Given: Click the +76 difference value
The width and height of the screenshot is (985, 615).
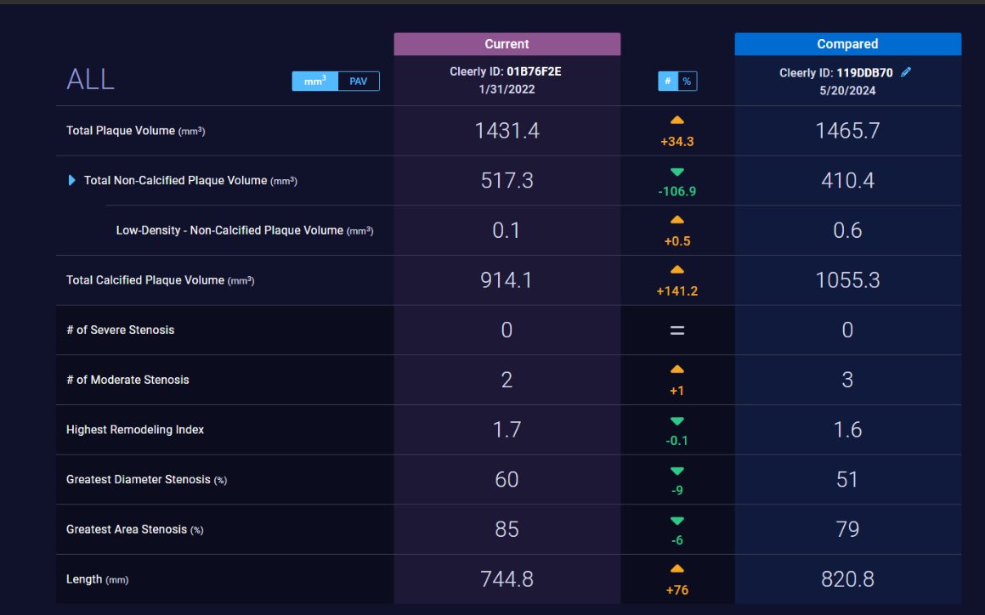Looking at the screenshot, I should tap(677, 590).
